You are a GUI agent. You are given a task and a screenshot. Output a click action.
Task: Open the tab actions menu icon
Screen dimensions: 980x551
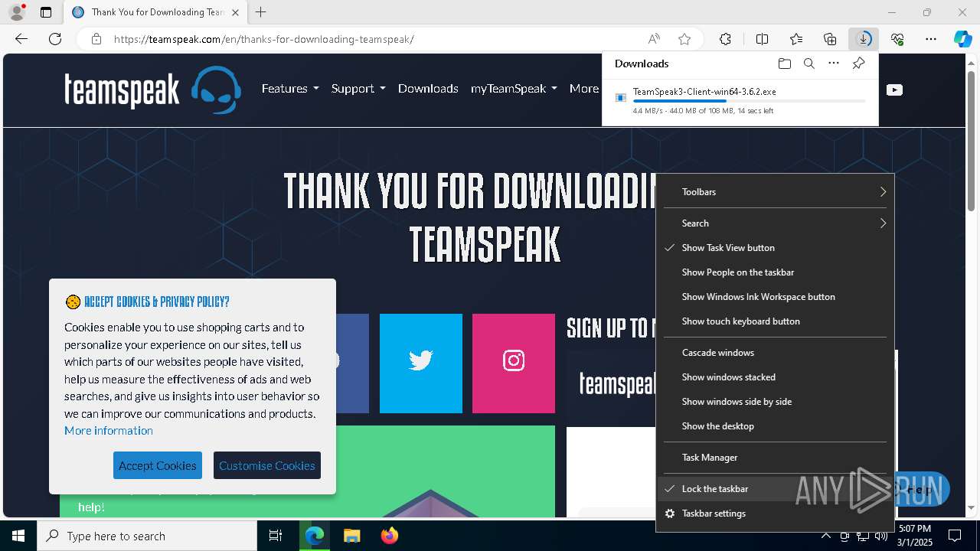coord(46,12)
